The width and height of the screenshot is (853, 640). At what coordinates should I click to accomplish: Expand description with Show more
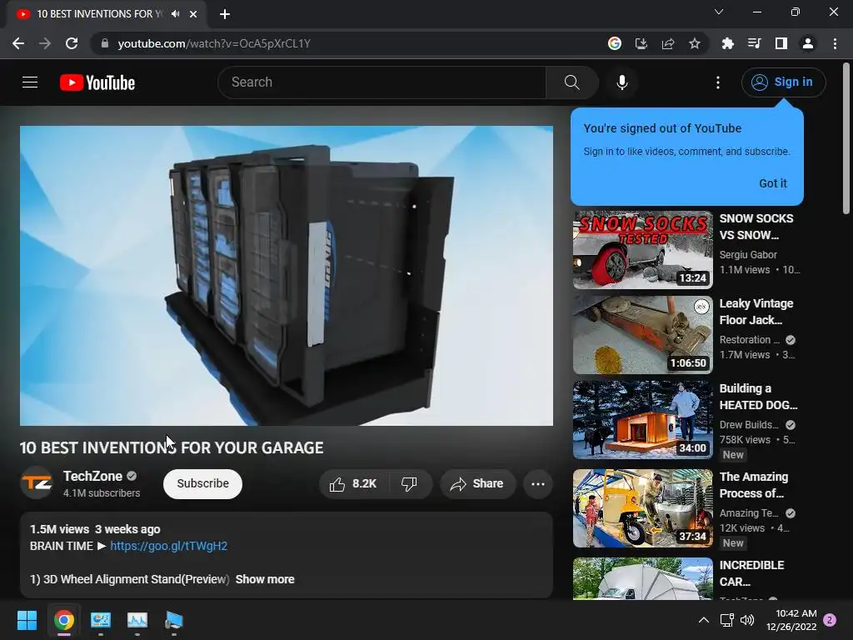click(x=265, y=579)
